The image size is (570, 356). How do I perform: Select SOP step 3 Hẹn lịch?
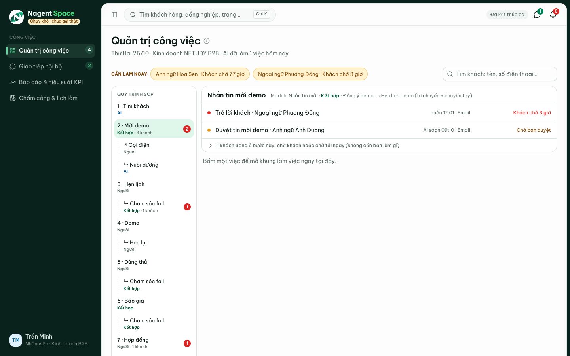tap(154, 187)
